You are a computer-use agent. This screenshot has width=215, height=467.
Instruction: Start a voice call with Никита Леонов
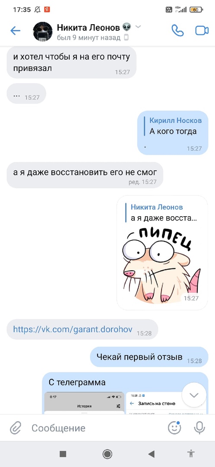(177, 30)
